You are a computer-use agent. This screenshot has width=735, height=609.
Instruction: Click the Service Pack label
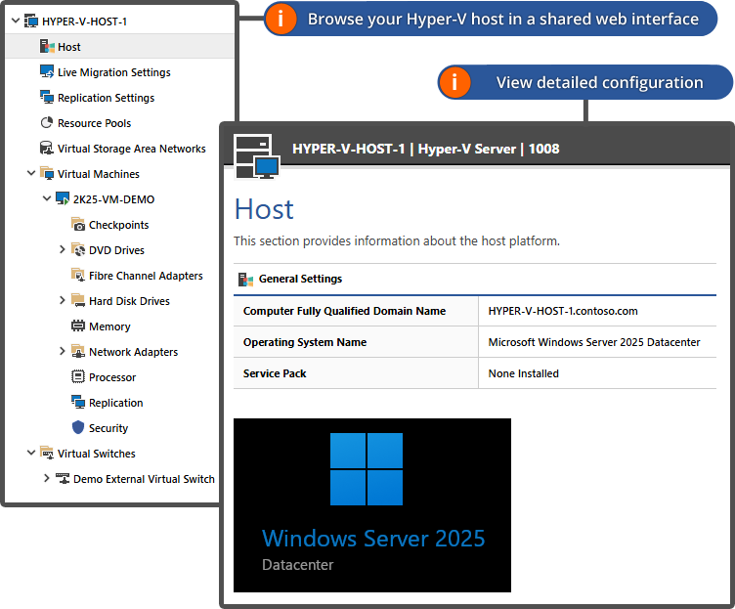275,373
